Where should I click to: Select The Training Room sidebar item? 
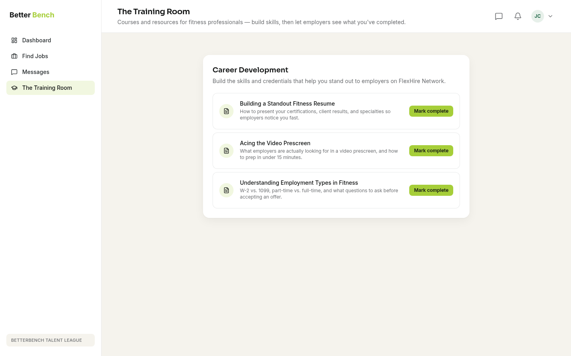(50, 88)
